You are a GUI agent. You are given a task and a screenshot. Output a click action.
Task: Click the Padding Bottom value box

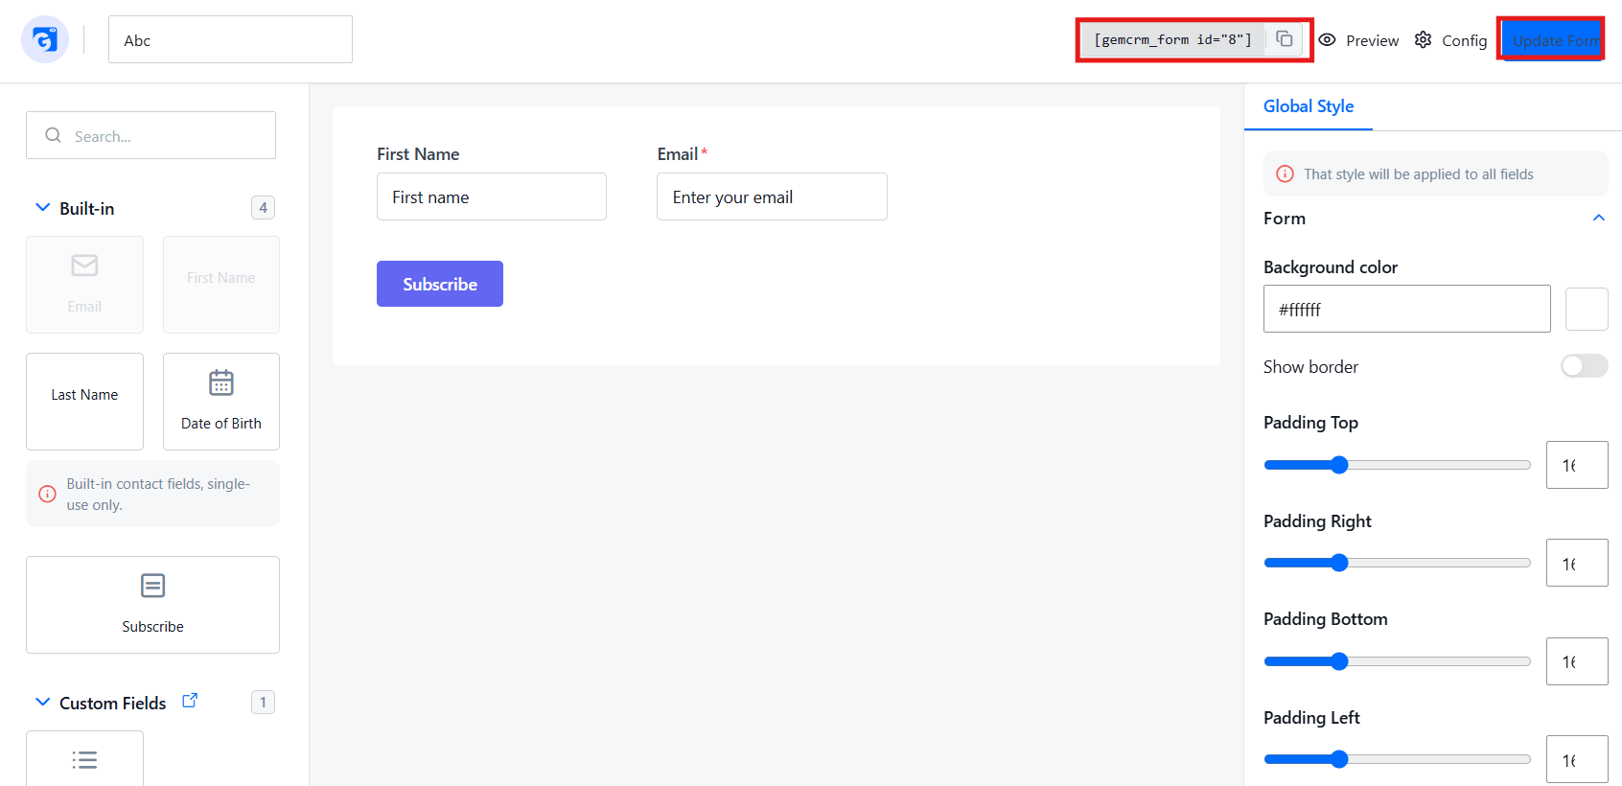(x=1577, y=661)
